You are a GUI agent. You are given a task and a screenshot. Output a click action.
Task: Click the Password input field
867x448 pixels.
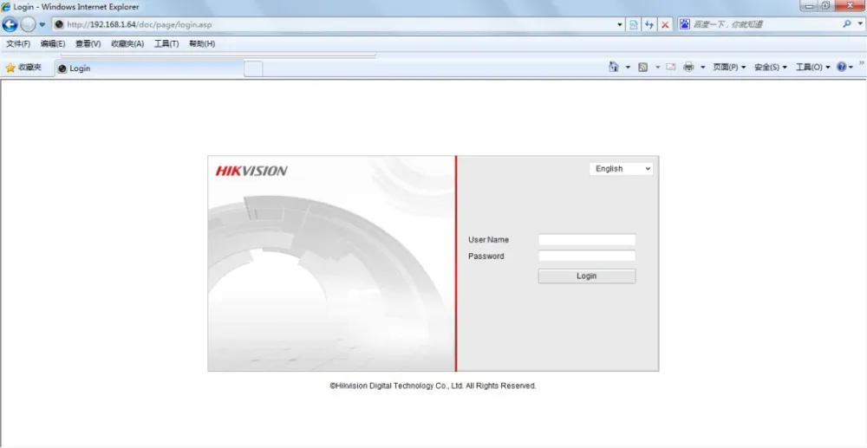pyautogui.click(x=587, y=256)
